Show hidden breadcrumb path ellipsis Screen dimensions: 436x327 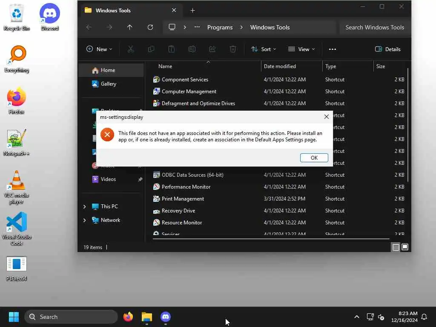197,27
